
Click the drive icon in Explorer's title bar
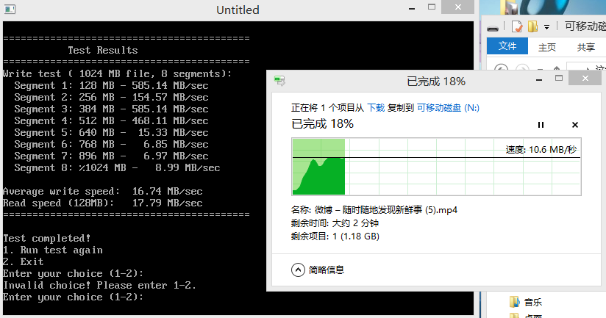coord(493,27)
